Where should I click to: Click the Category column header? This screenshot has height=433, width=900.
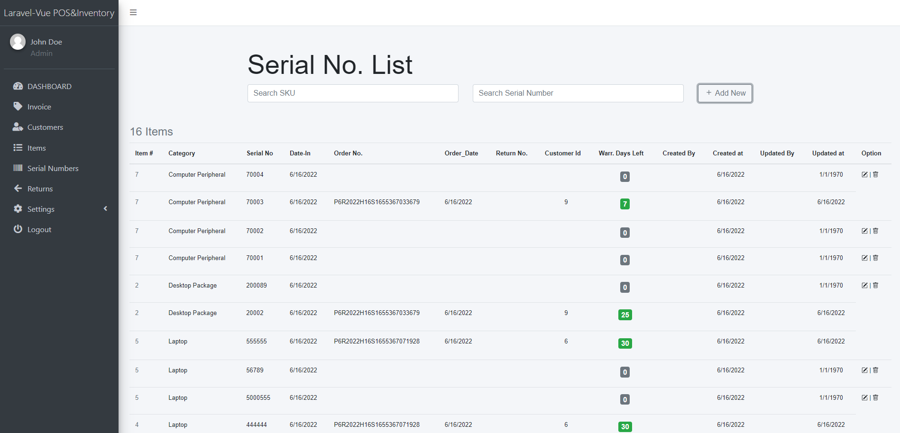point(182,153)
